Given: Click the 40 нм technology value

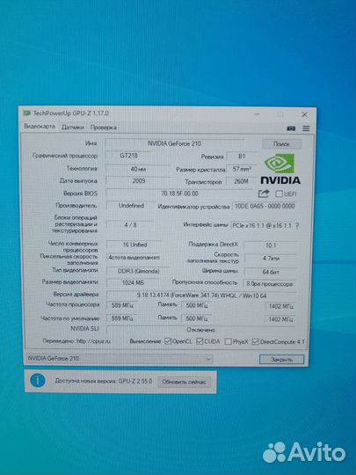Looking at the screenshot, I should pos(138,169).
